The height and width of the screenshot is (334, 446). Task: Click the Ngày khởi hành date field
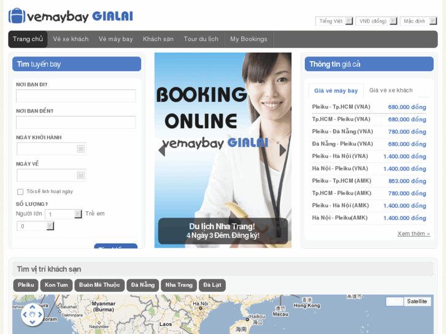coord(52,149)
